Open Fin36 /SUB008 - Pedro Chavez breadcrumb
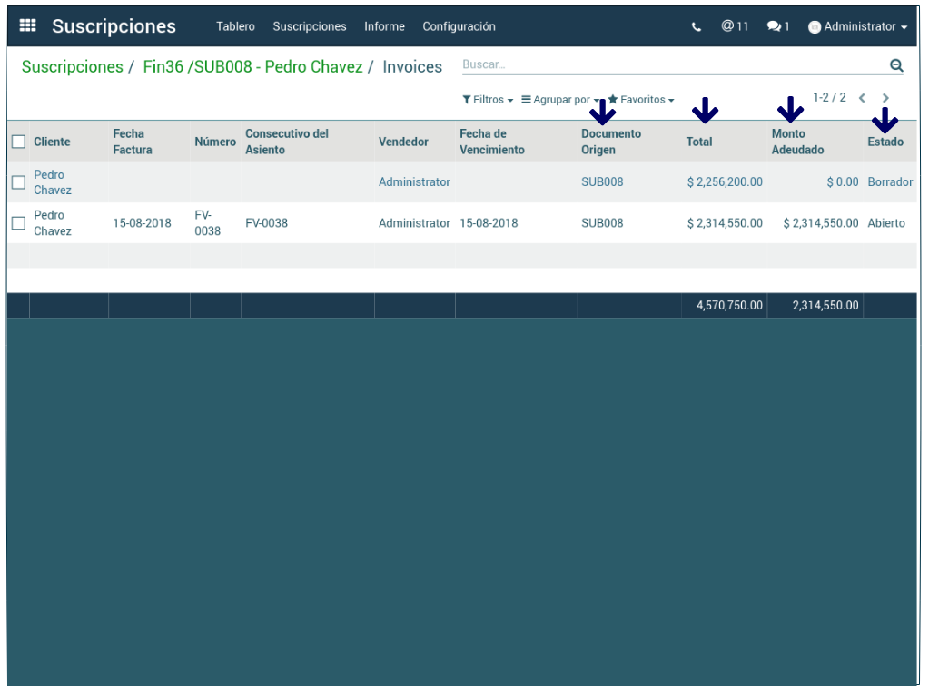Viewport: 929px width, 696px height. [x=252, y=67]
